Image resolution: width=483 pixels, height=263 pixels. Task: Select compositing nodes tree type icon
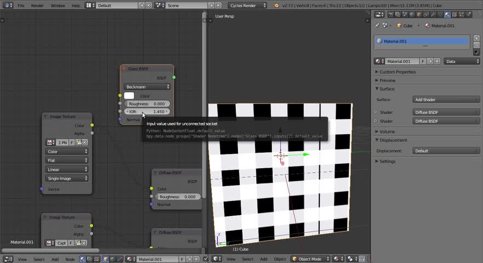(89, 259)
